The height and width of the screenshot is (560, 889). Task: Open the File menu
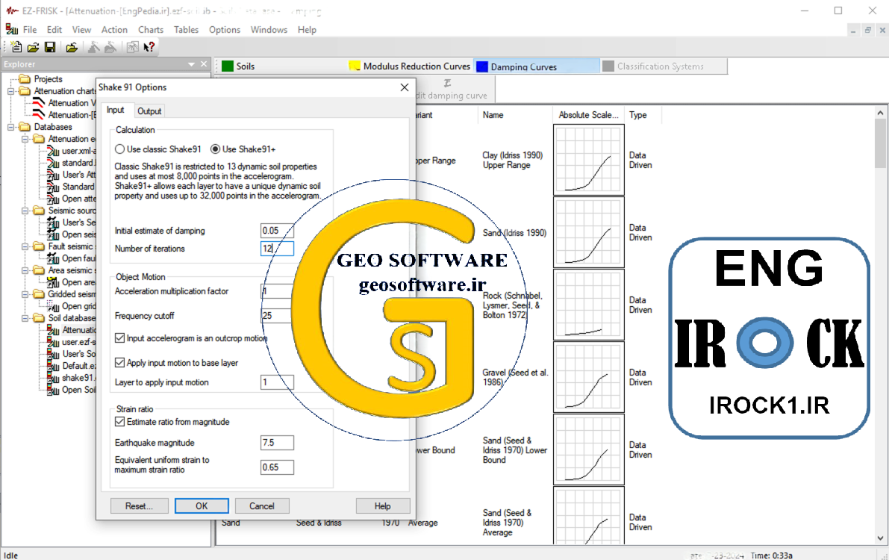click(29, 30)
